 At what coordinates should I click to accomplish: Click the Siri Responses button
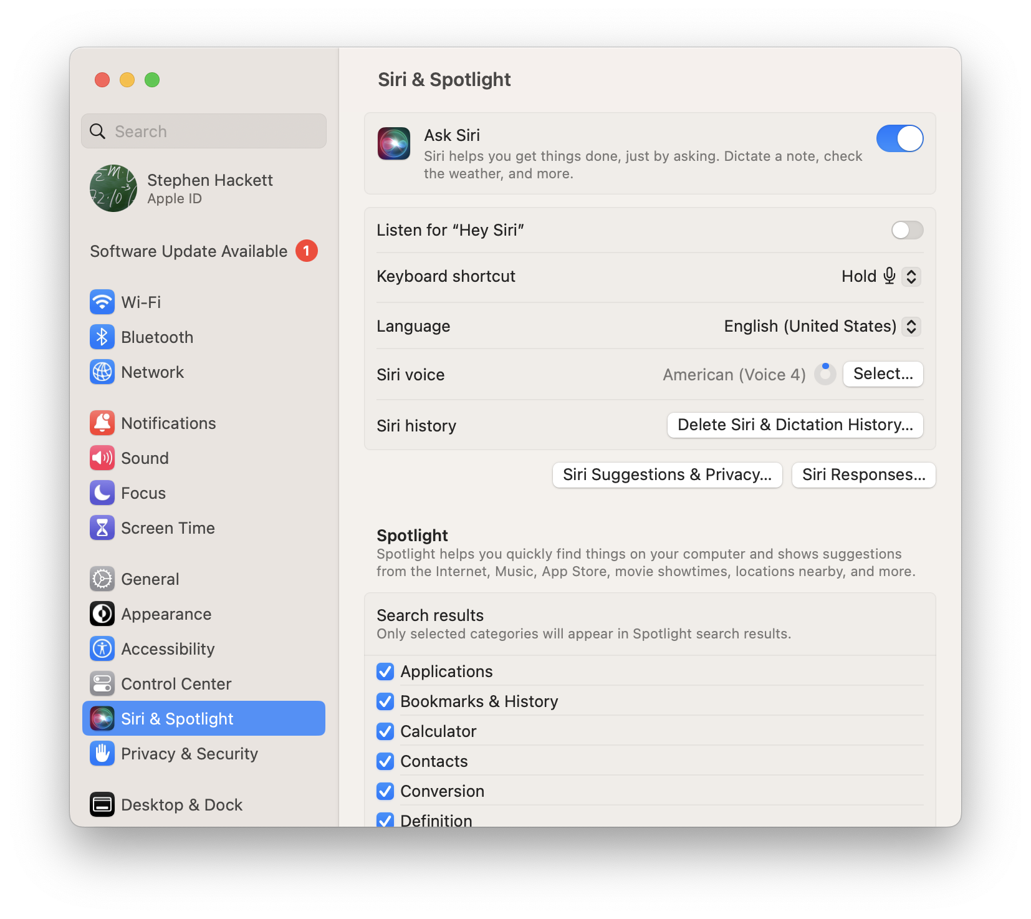point(864,475)
